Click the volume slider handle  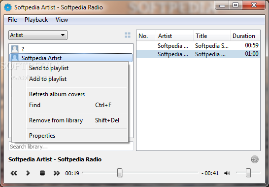coord(248,173)
